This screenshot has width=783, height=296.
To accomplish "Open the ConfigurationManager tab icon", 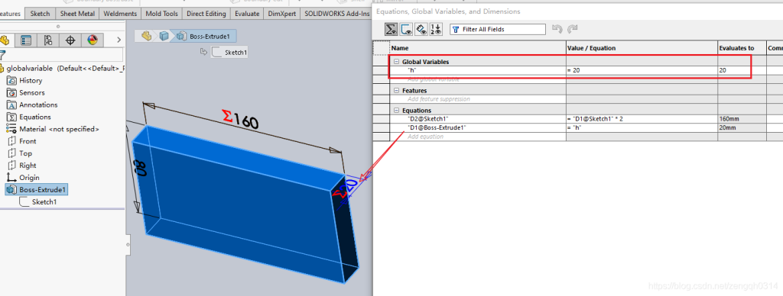I will (x=48, y=40).
